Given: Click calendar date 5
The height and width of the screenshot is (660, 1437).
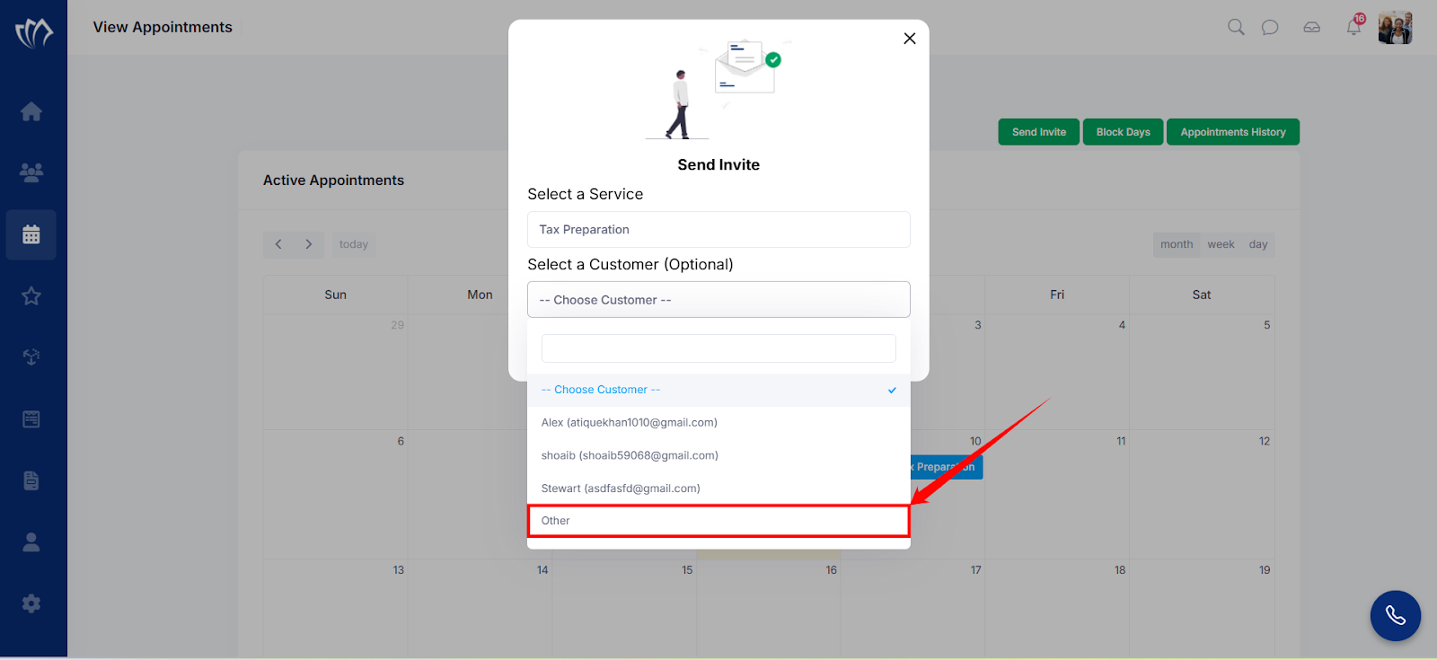Looking at the screenshot, I should pyautogui.click(x=1267, y=325).
